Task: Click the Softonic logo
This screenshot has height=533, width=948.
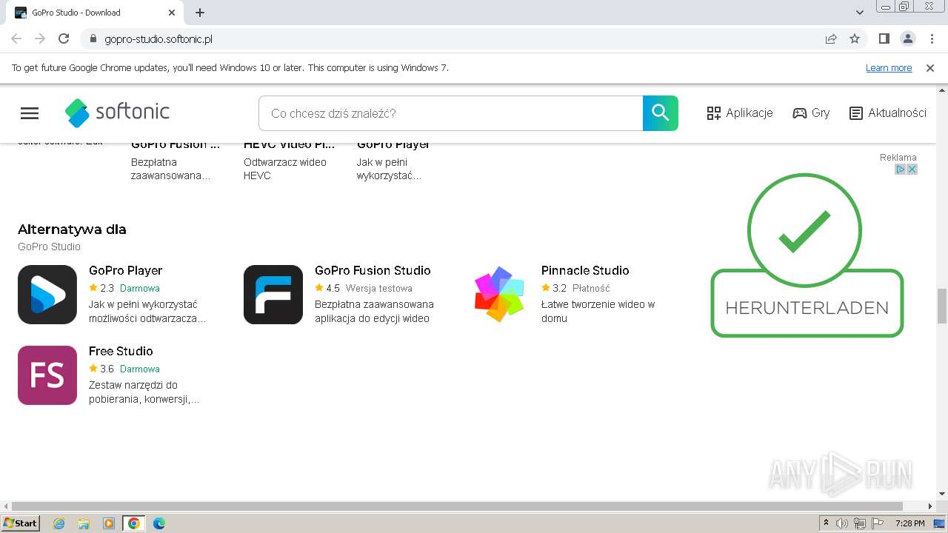Action: coord(117,113)
